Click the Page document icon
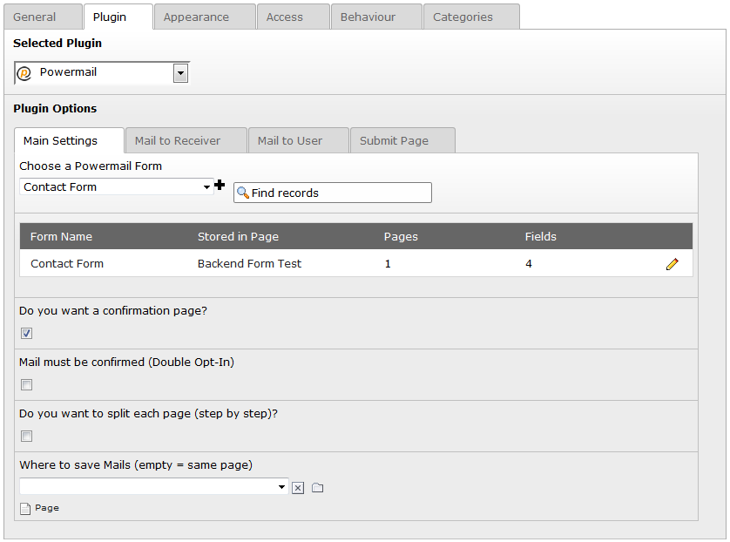The image size is (730, 542). [x=26, y=508]
